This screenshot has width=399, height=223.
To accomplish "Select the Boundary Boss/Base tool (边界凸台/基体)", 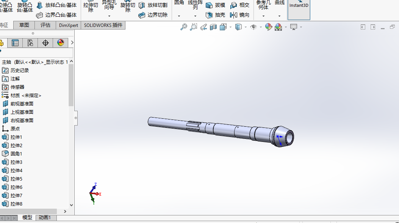I will tap(56, 15).
